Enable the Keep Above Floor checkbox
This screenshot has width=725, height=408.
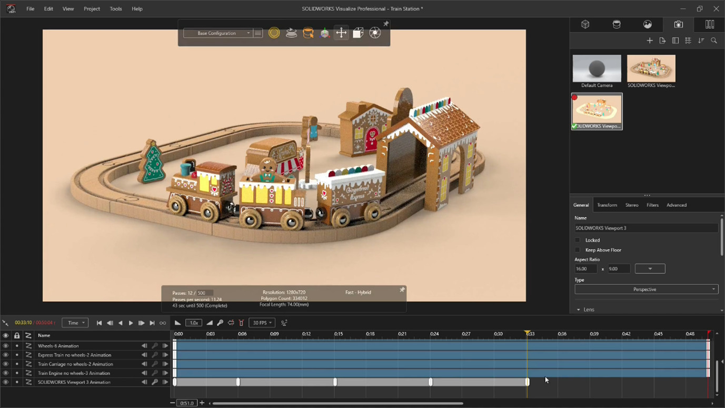coord(578,250)
